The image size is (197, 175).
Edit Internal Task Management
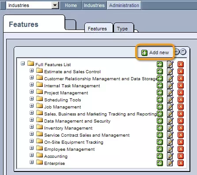170,86
